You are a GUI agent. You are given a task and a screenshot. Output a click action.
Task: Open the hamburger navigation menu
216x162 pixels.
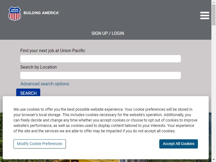pos(205,15)
